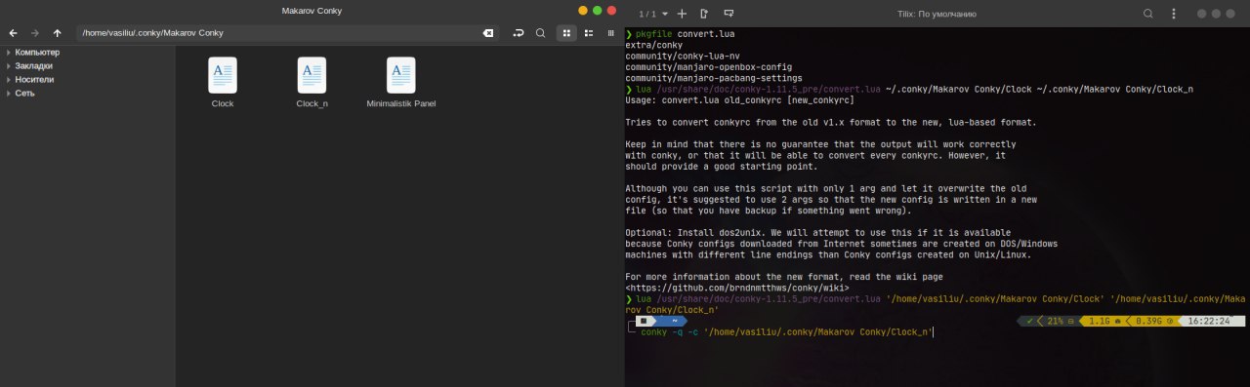This screenshot has height=387, width=1250.
Task: Expand the Носители sidebar section
Action: 9,79
